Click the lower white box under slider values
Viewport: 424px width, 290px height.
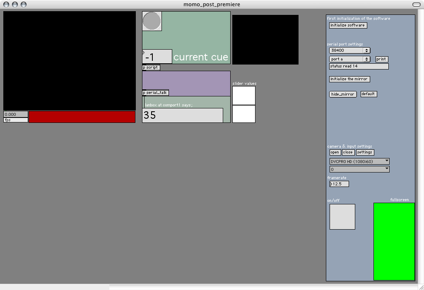point(244,114)
